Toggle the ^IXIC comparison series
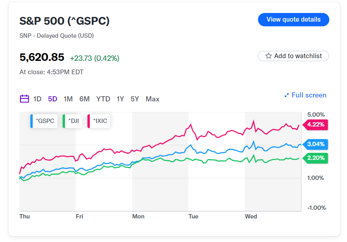Viewport: 347px width, 242px height. [x=99, y=121]
